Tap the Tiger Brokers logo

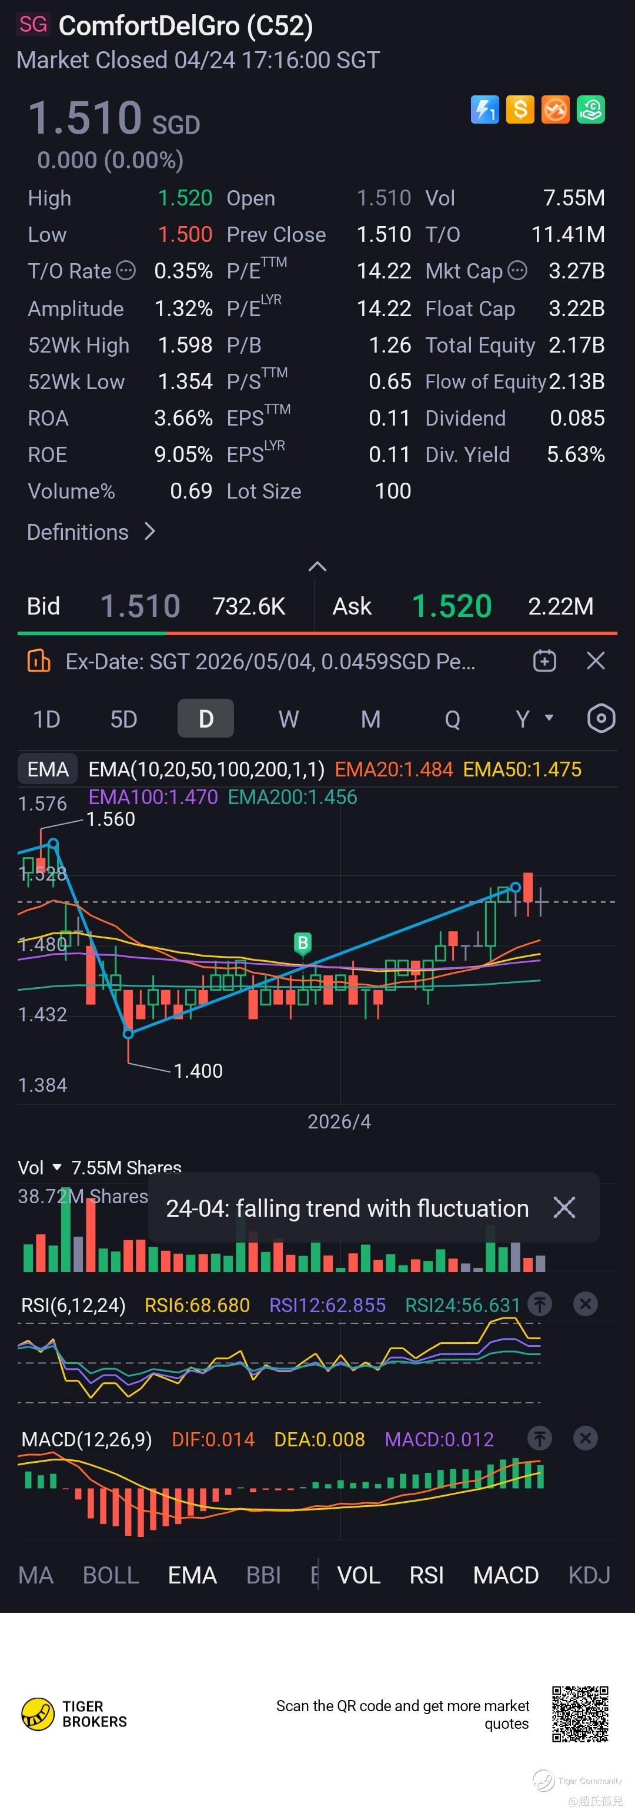coord(74,1714)
